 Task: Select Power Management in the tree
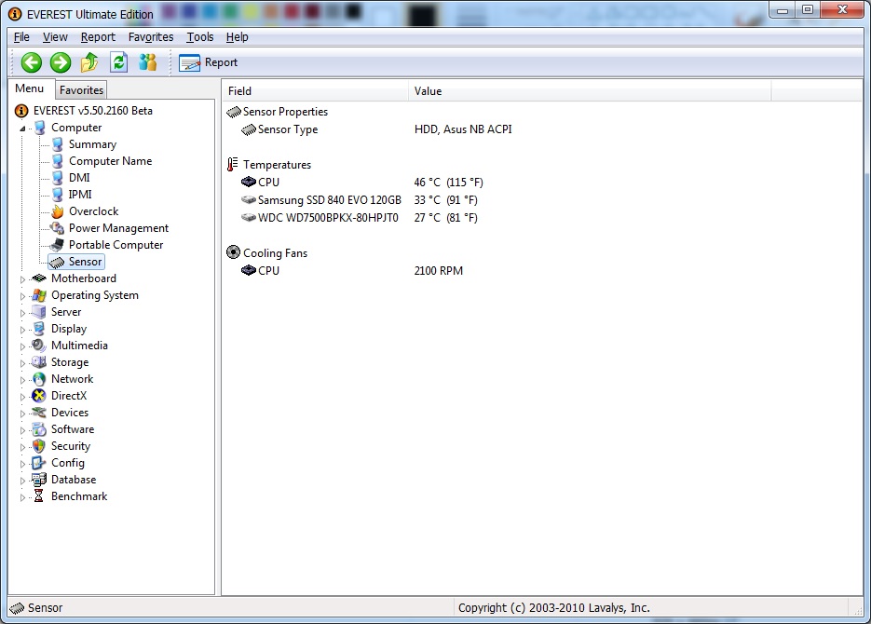pos(118,228)
